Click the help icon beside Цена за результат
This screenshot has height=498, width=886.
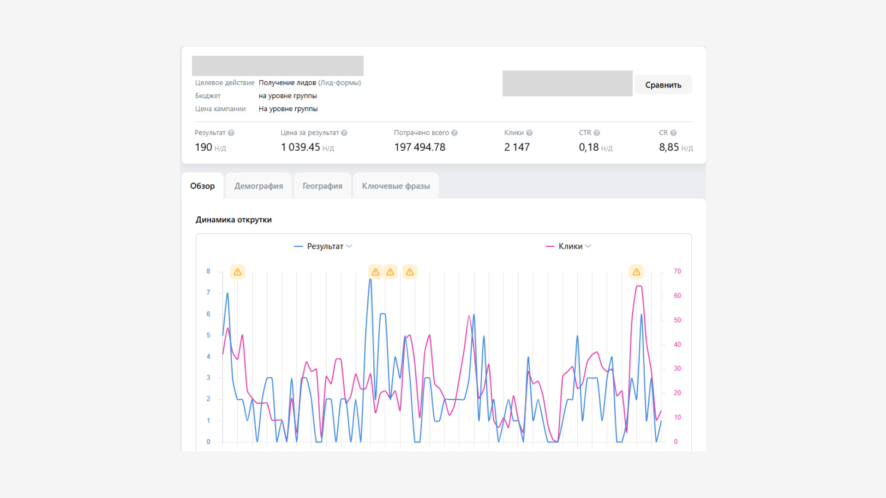click(x=344, y=133)
